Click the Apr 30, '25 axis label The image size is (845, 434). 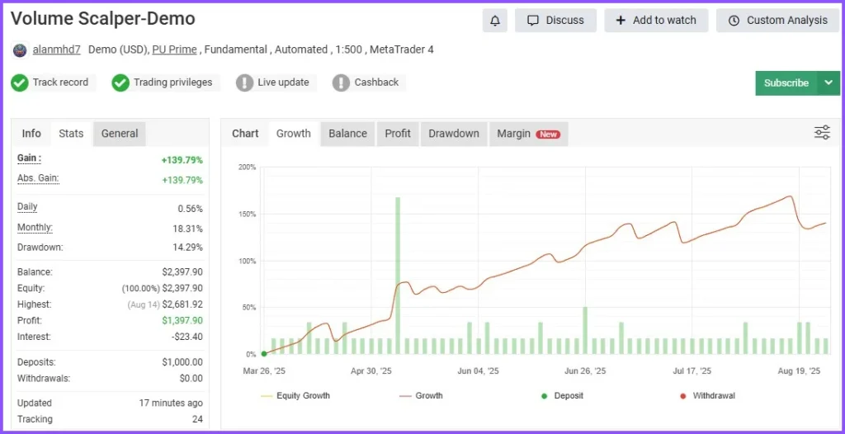point(371,371)
